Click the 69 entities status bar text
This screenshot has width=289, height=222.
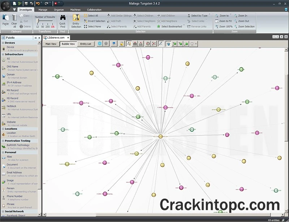[274, 220]
